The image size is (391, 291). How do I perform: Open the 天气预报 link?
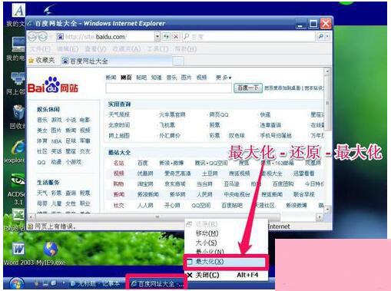[119, 114]
